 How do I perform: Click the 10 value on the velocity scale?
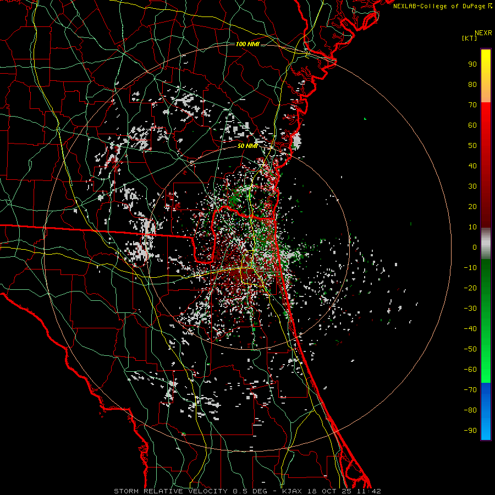[472, 227]
